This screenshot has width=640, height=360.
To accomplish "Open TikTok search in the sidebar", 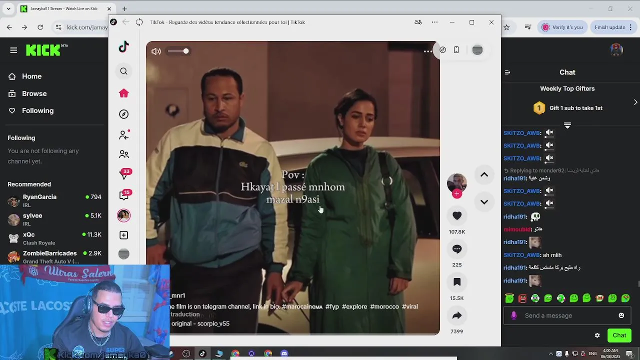I will [x=124, y=71].
